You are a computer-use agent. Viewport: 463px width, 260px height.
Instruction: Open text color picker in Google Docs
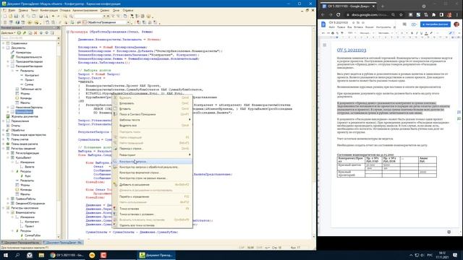426,33
